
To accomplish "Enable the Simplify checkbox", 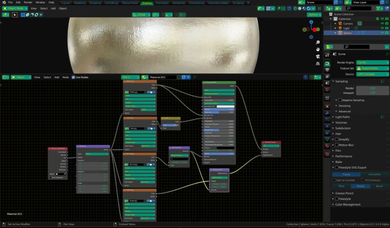I will (x=336, y=140).
